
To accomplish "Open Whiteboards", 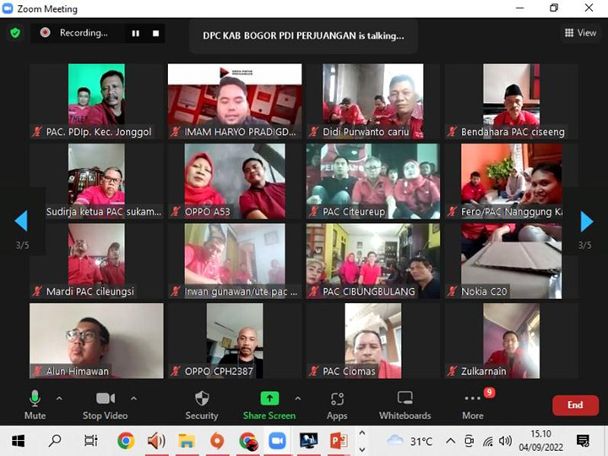I will point(404,404).
